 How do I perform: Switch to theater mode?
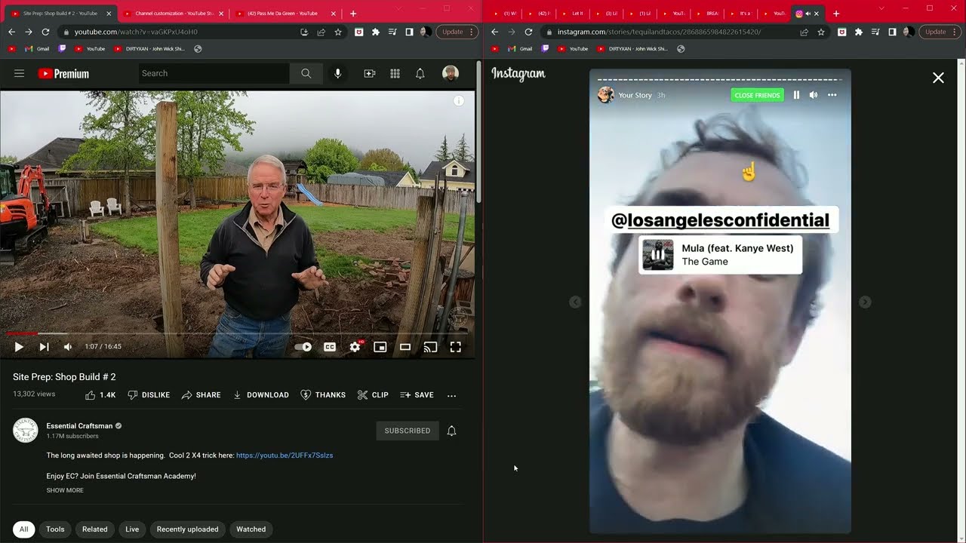click(405, 347)
